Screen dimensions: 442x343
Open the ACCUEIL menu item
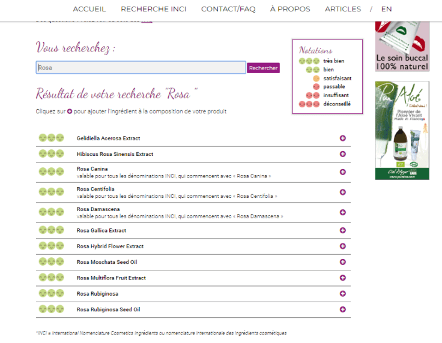tap(89, 9)
